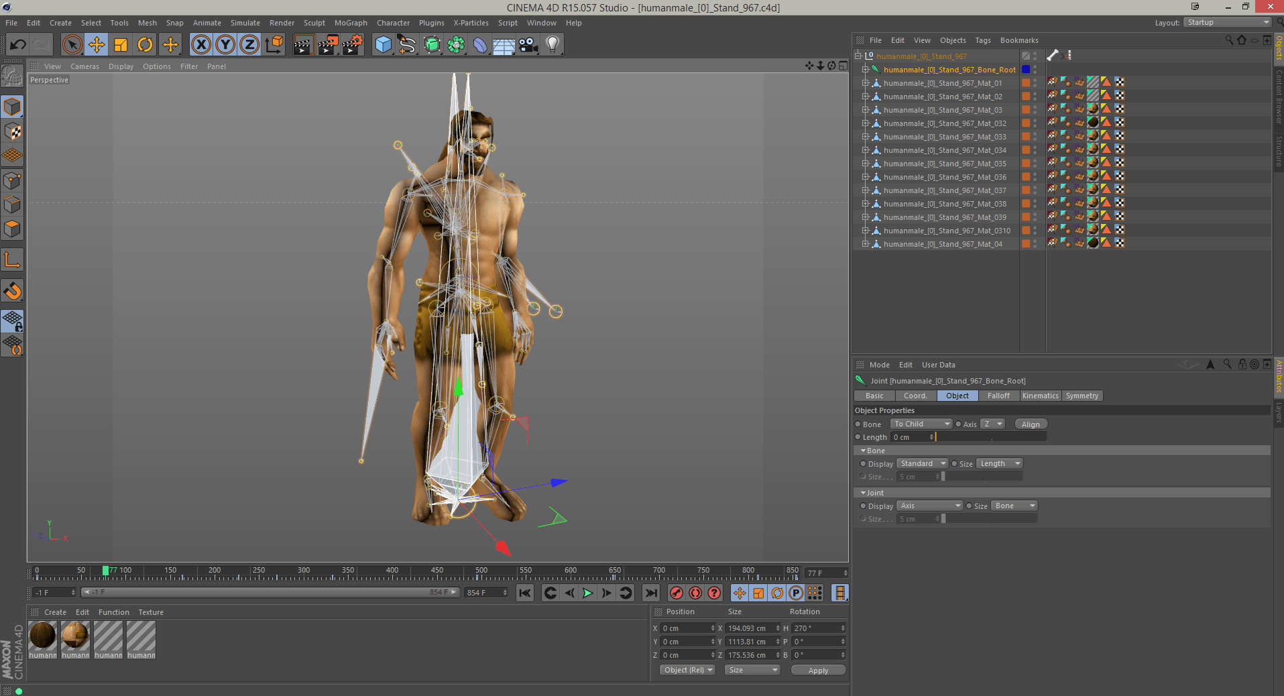Image resolution: width=1284 pixels, height=696 pixels.
Task: Switch to Texture mode in the left sidebar
Action: point(13,131)
